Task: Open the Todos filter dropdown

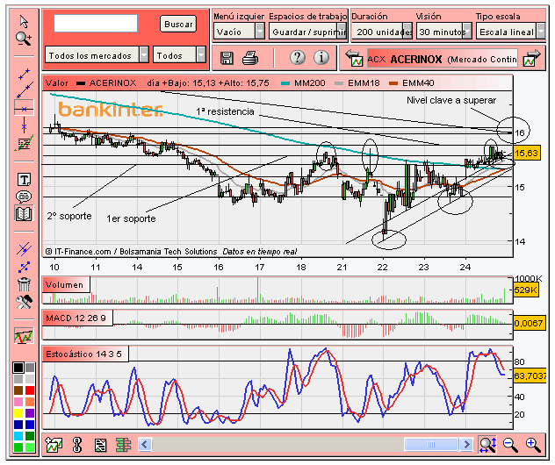Action: (x=179, y=55)
